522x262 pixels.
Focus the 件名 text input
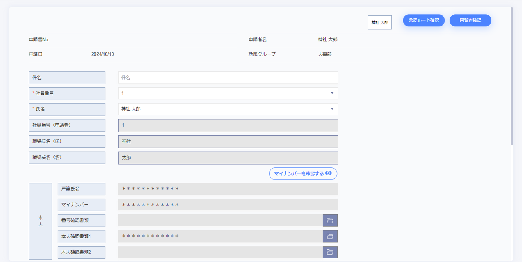click(x=228, y=78)
